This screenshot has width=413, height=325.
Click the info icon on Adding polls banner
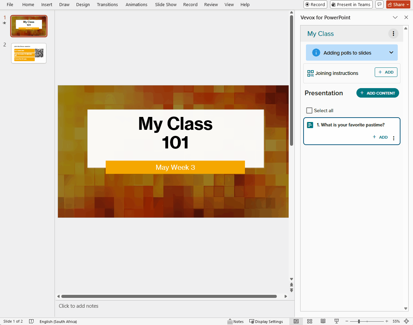point(316,53)
